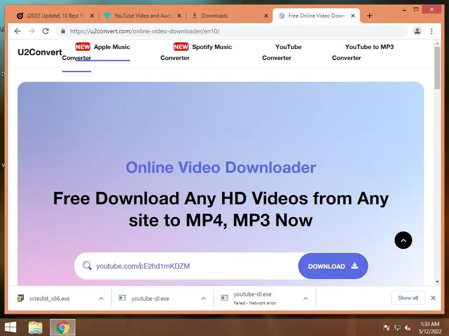Reload the current page
449x336 pixels.
tap(46, 31)
